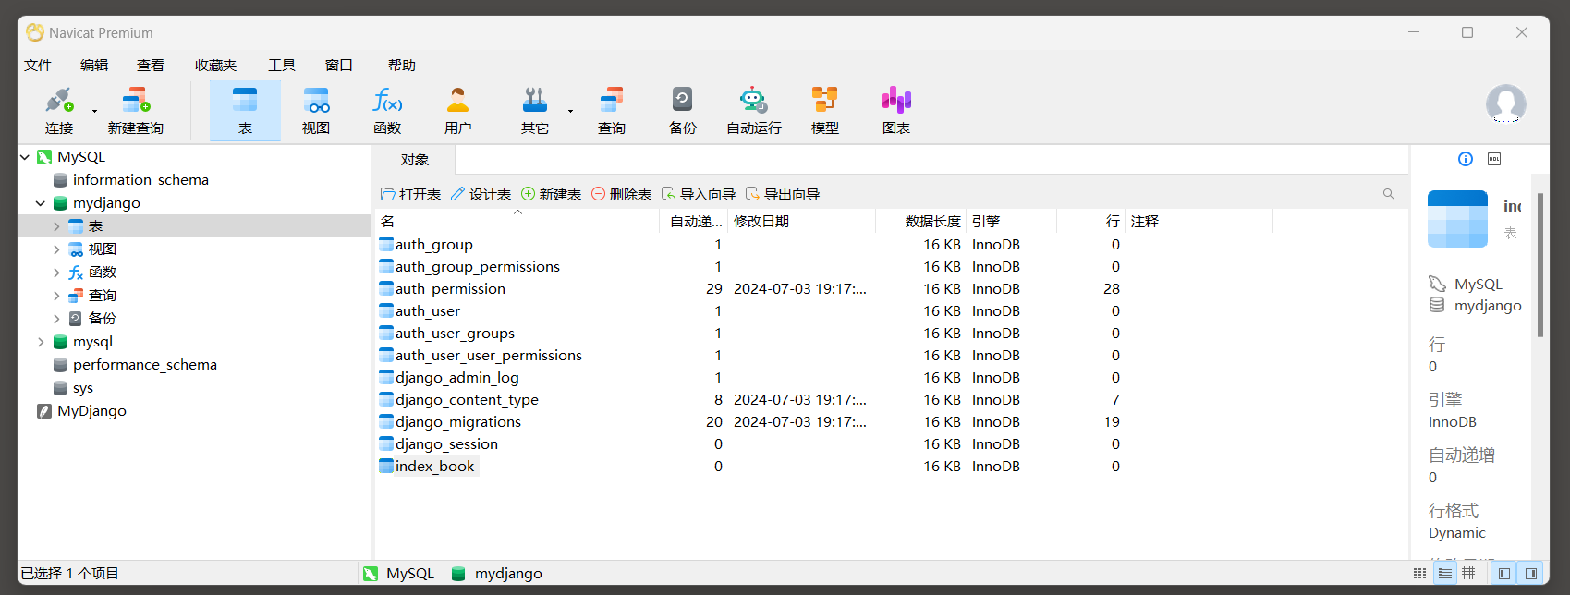The width and height of the screenshot is (1570, 595).
Task: Expand the 备份 backup tree node
Action: tap(56, 319)
